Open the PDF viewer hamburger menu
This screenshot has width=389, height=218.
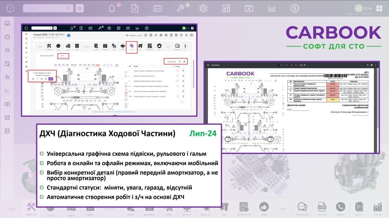208,65
